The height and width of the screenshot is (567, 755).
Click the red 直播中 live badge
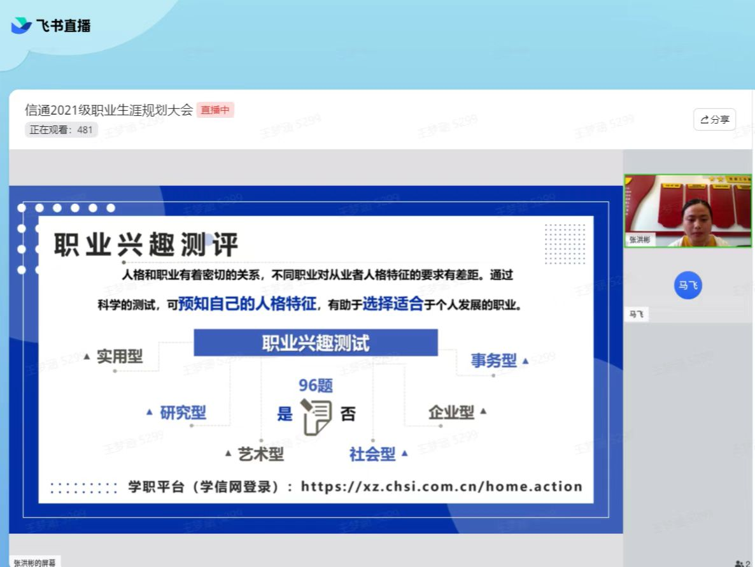coord(215,110)
